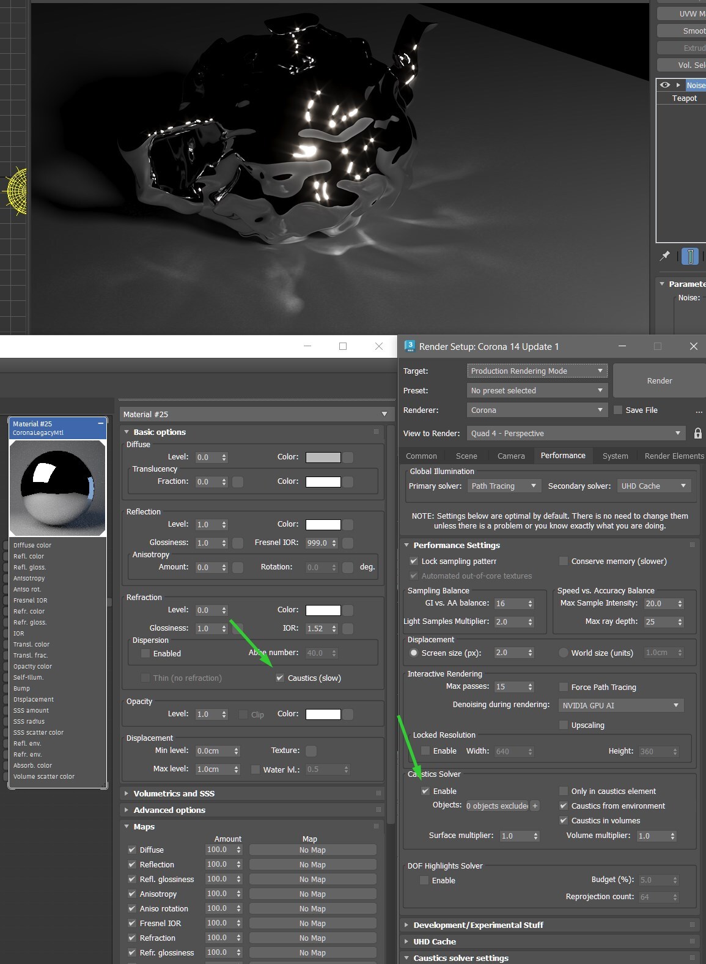Open the View to Render dropdown
The height and width of the screenshot is (964, 706).
pos(576,433)
